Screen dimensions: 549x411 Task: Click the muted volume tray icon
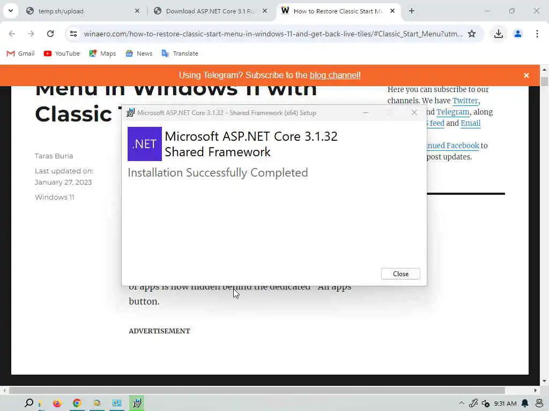[486, 404]
